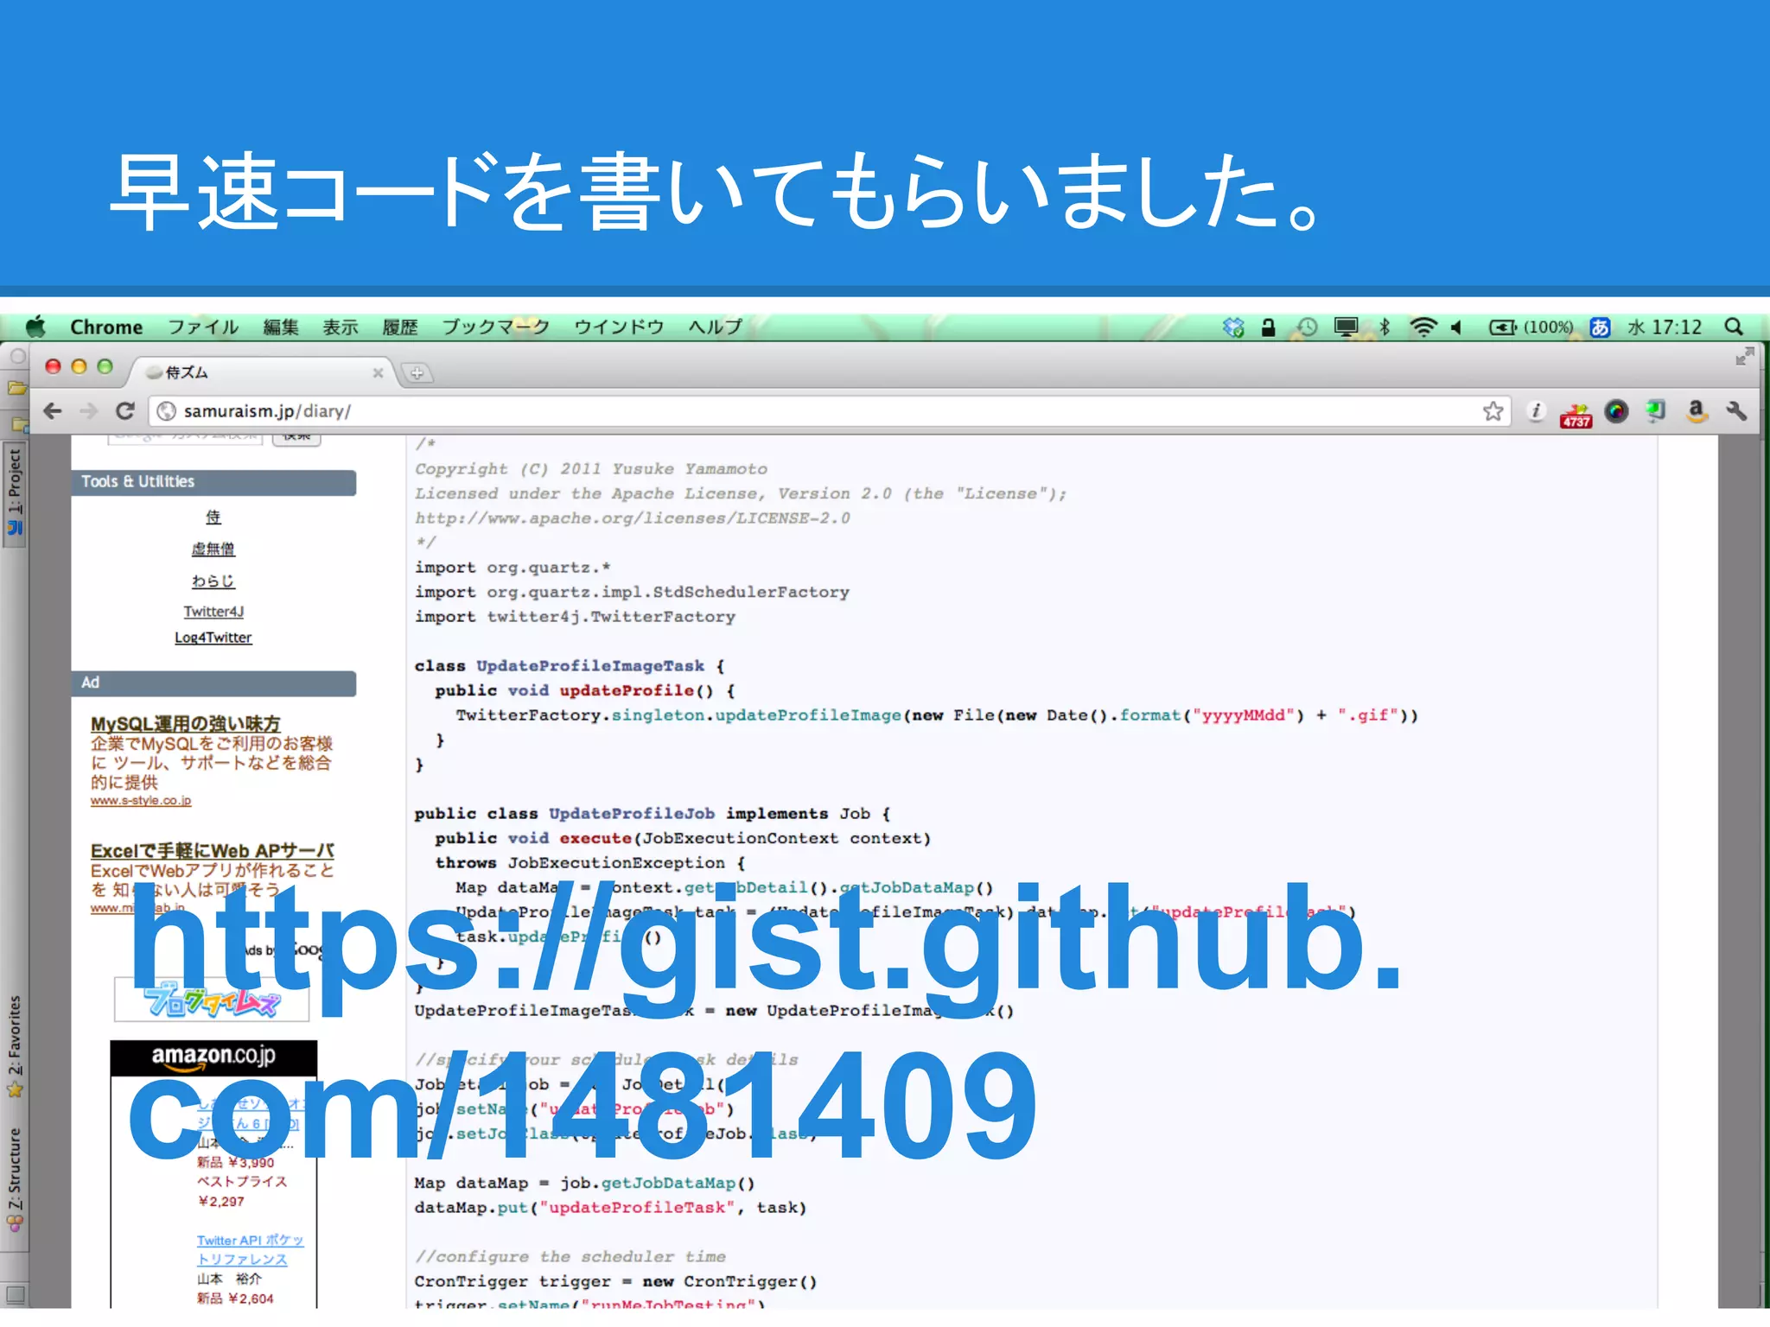The width and height of the screenshot is (1770, 1327).
Task: Open the 編集 menu
Action: [x=281, y=327]
